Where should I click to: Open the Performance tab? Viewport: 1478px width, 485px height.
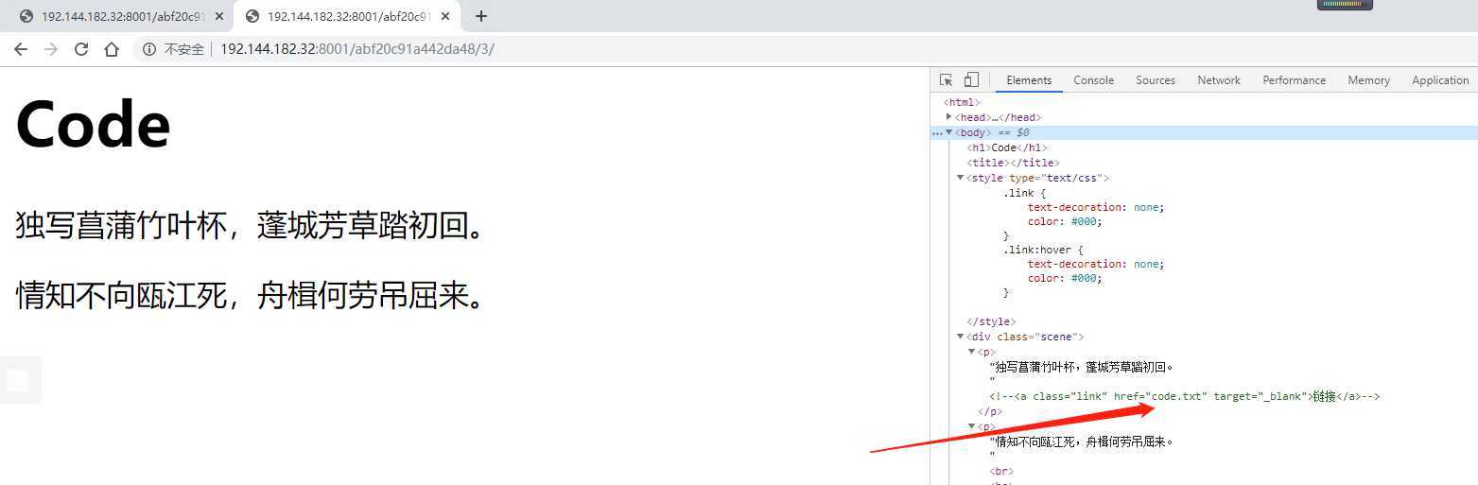click(1295, 80)
